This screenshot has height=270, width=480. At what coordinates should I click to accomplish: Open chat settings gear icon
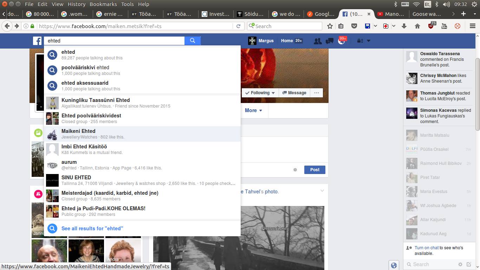click(460, 264)
